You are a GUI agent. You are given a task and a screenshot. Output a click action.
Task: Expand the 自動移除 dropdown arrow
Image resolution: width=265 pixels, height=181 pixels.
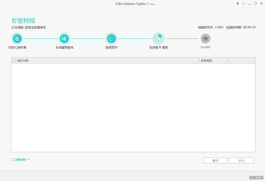[28, 159]
